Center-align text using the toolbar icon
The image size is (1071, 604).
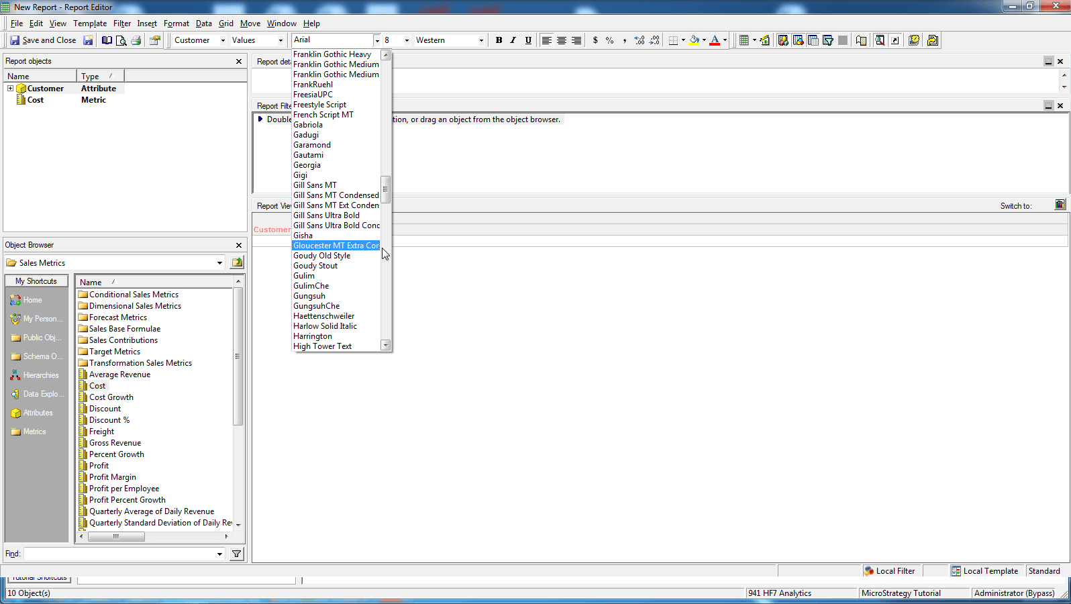[562, 40]
